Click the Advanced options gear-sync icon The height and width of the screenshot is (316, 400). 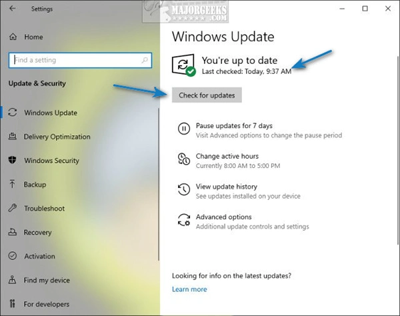184,220
